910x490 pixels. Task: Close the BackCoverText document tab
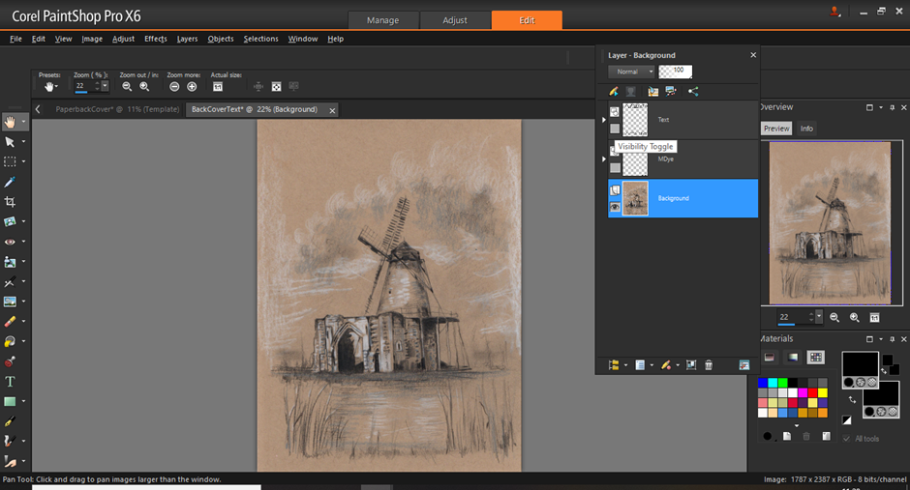333,110
